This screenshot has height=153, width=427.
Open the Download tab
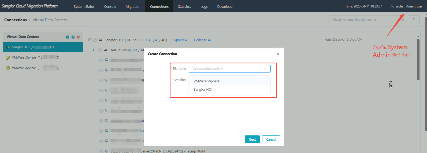225,6
